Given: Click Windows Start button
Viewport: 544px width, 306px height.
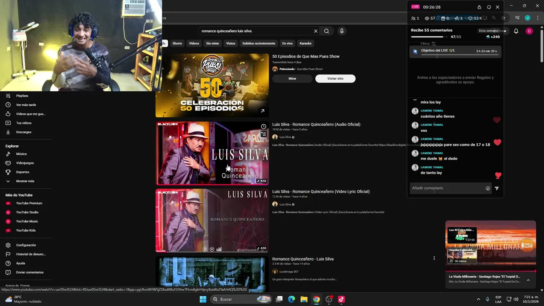Looking at the screenshot, I should (203, 299).
